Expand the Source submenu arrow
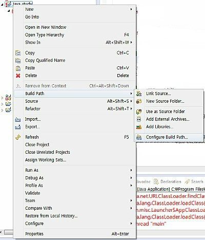Viewport: 205px width, 240px height. (x=131, y=101)
